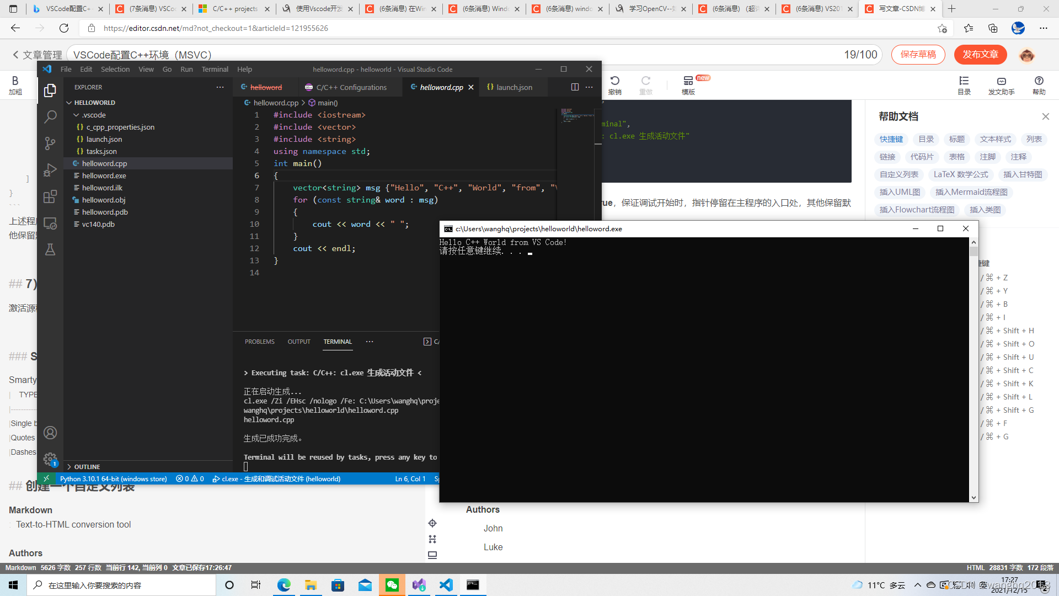Click the console window vertical scrollbar
The width and height of the screenshot is (1059, 596).
[x=974, y=370]
